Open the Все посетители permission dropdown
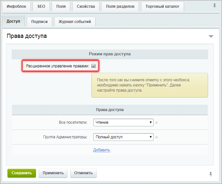The width and height of the screenshot is (222, 184). pyautogui.click(x=123, y=122)
